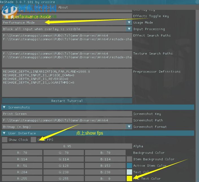Click FPS Text Color R:255 field
The image size is (199, 182).
coord(22,178)
